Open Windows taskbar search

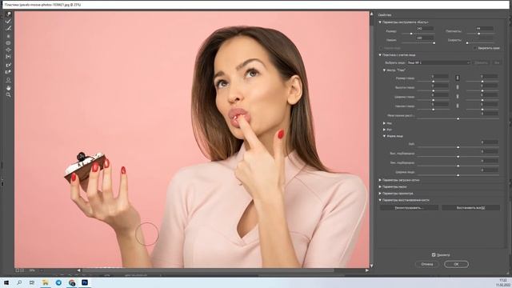pyautogui.click(x=19, y=282)
